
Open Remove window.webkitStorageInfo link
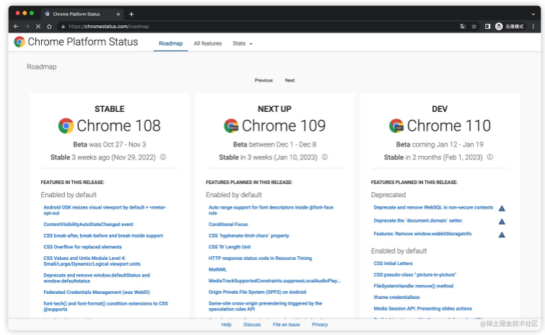point(422,234)
